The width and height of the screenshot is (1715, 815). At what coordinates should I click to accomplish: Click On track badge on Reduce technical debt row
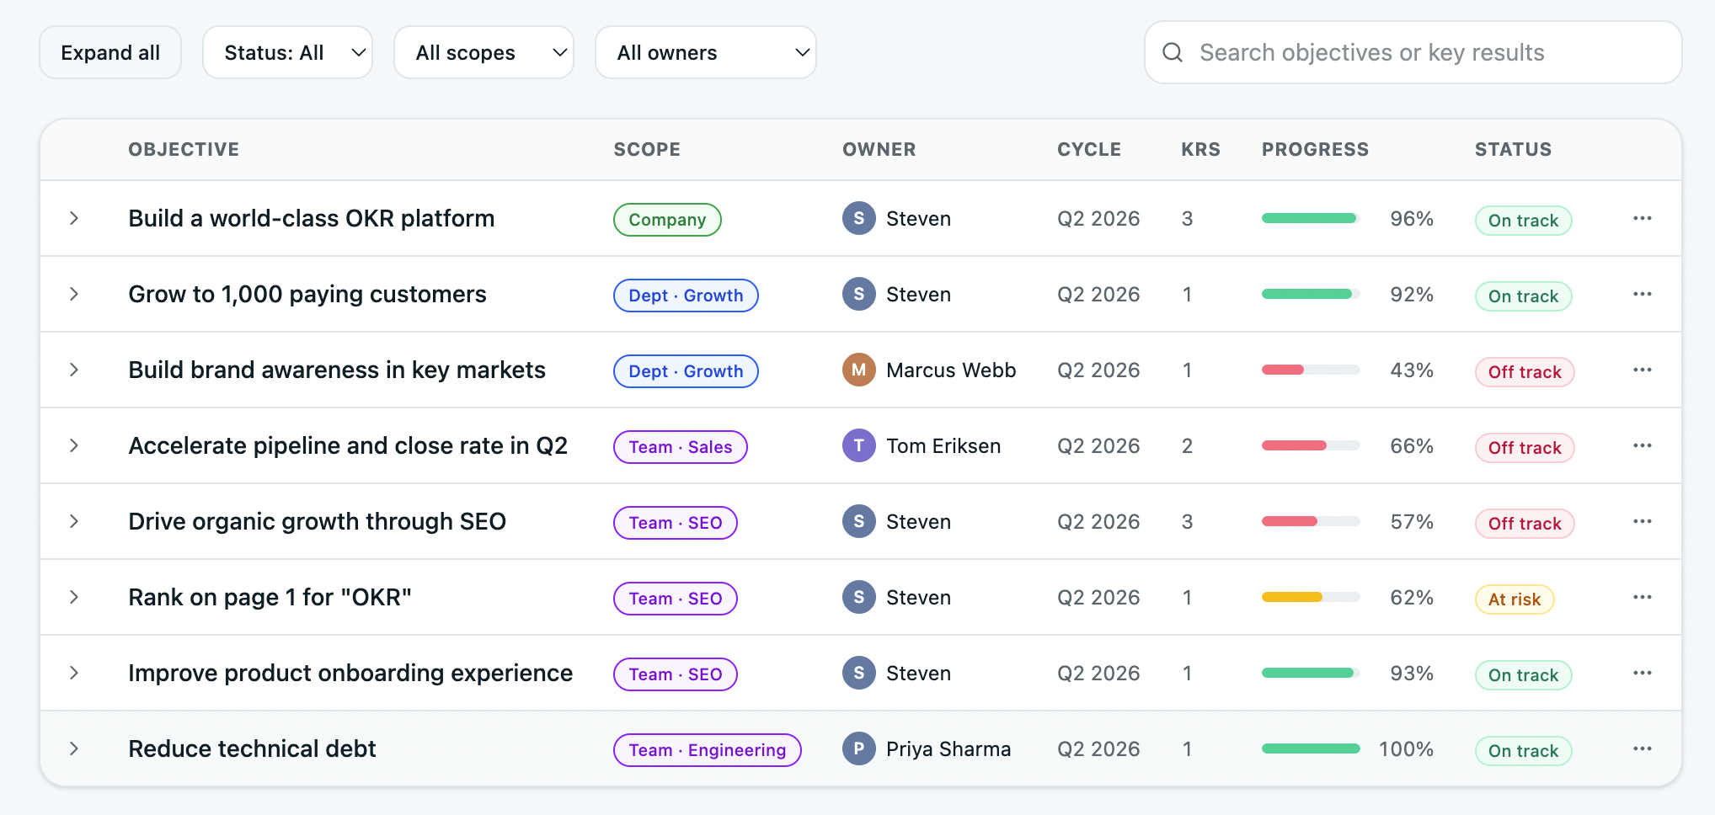point(1523,751)
